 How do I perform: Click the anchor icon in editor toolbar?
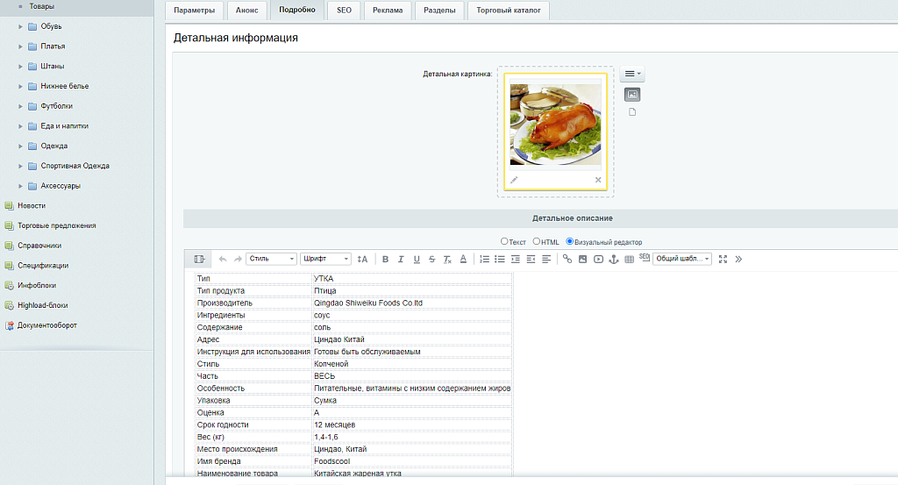point(614,259)
